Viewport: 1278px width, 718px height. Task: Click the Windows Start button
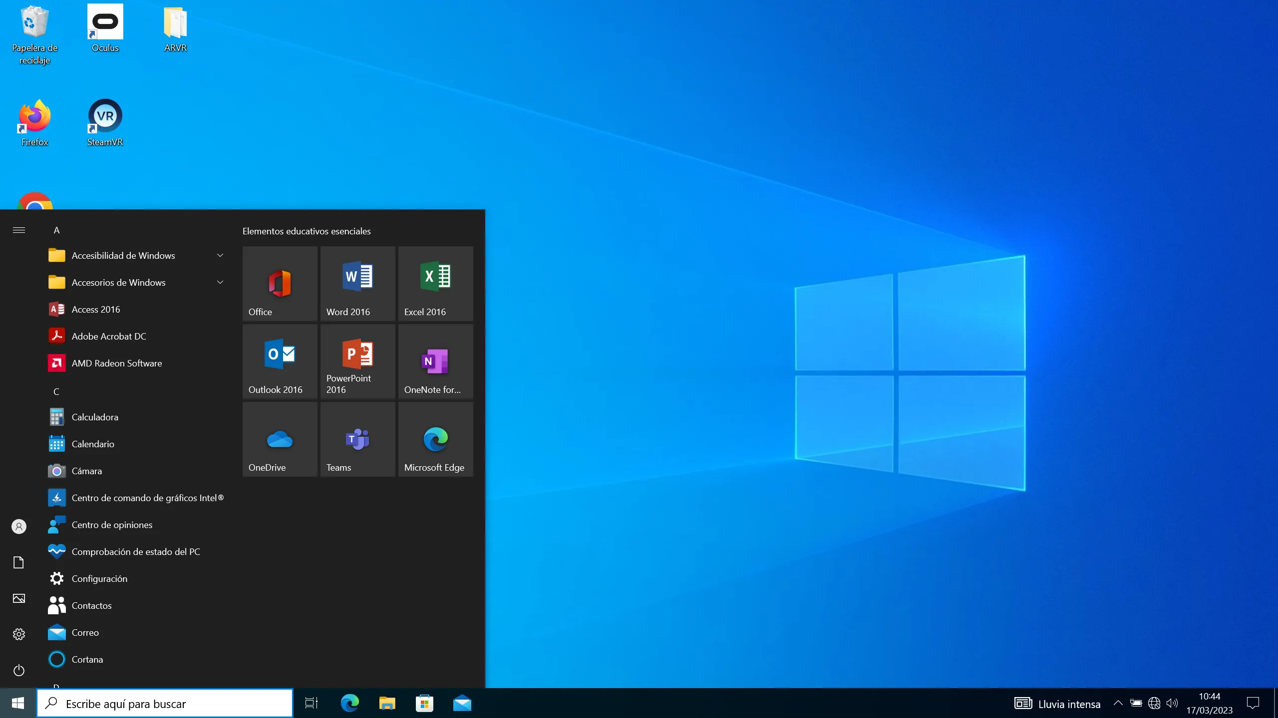coord(18,704)
